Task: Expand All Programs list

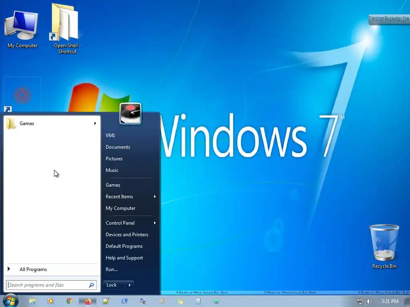Action: (x=52, y=269)
